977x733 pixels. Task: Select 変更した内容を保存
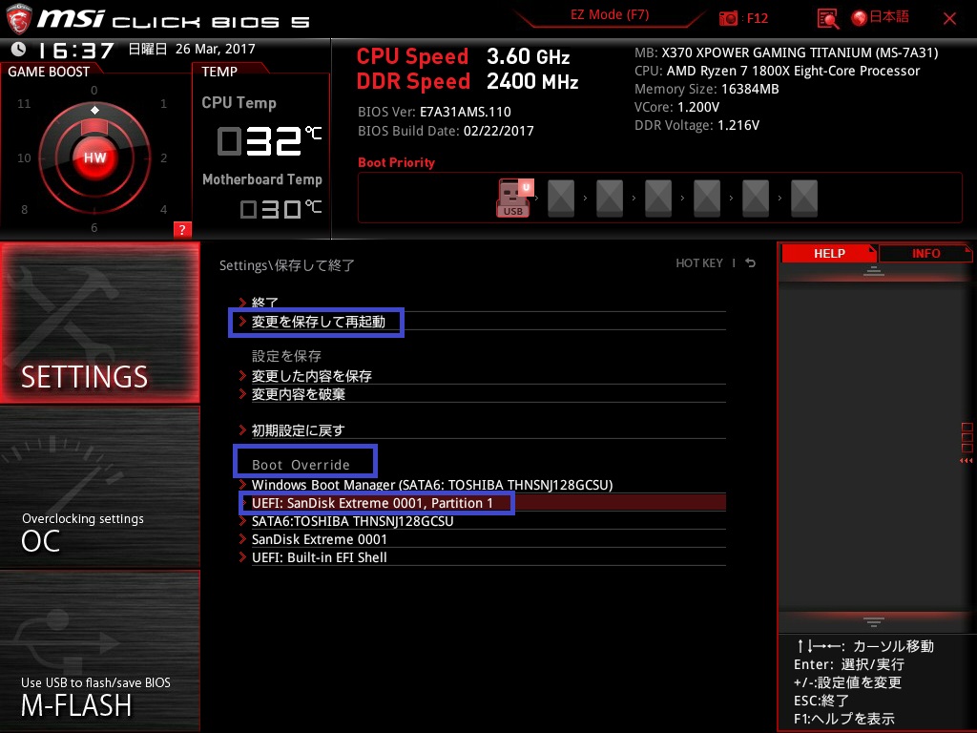pos(482,376)
